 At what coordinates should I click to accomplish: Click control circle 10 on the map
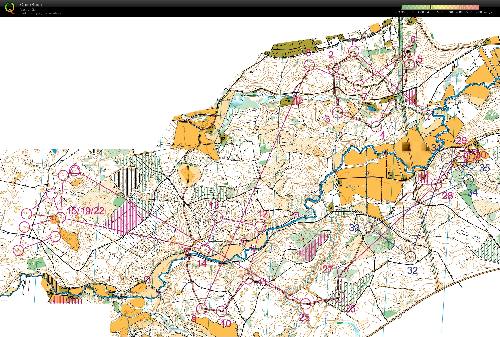click(x=221, y=311)
